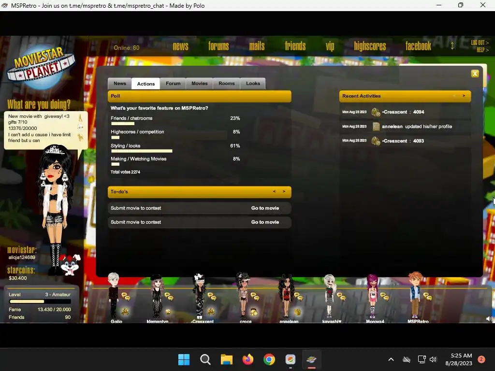This screenshot has height=371, width=495.
Task: Switch to the Forum tab
Action: [x=173, y=84]
